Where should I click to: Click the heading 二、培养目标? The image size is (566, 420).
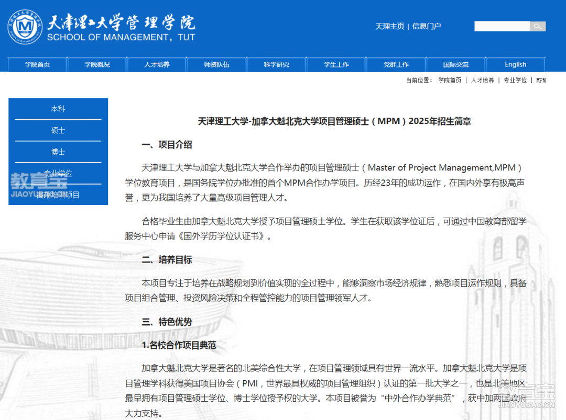(167, 260)
